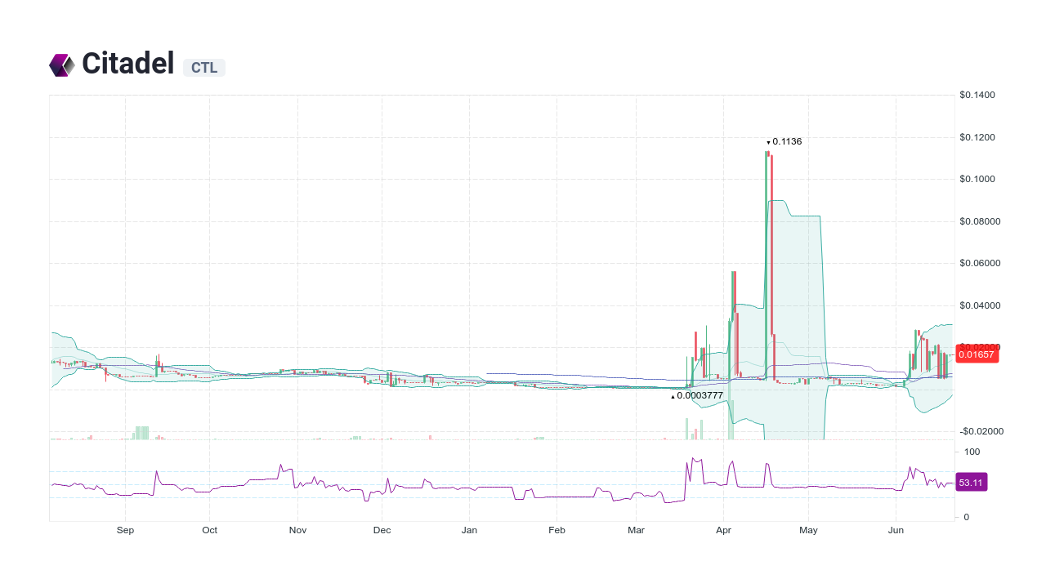Click the 0 label on RSI scale
1046x588 pixels.
(966, 516)
